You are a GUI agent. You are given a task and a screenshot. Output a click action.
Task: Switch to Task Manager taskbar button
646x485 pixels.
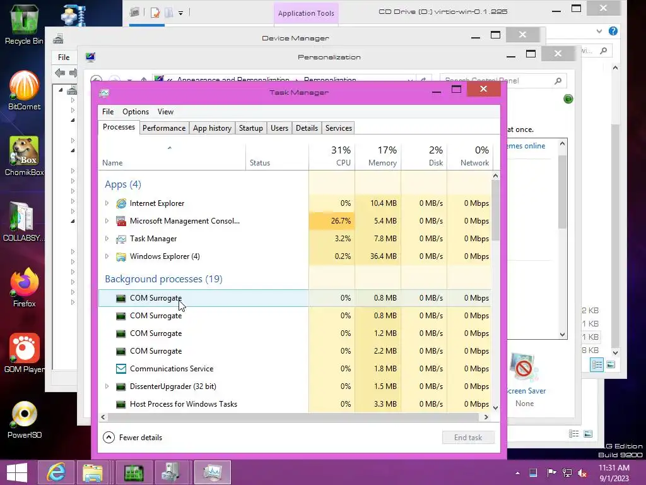click(x=213, y=472)
